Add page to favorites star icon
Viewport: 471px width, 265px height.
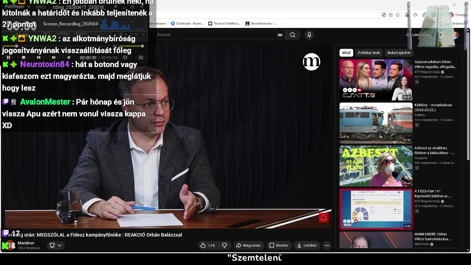pos(398,15)
